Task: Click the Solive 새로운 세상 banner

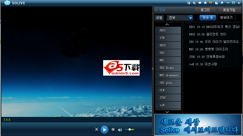Action: (198, 125)
